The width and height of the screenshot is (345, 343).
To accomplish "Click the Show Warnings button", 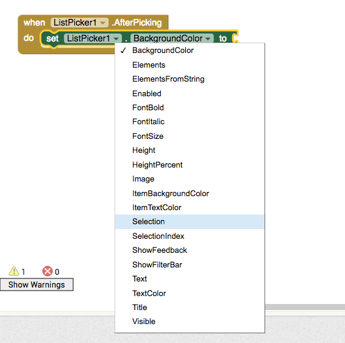I will (x=37, y=285).
